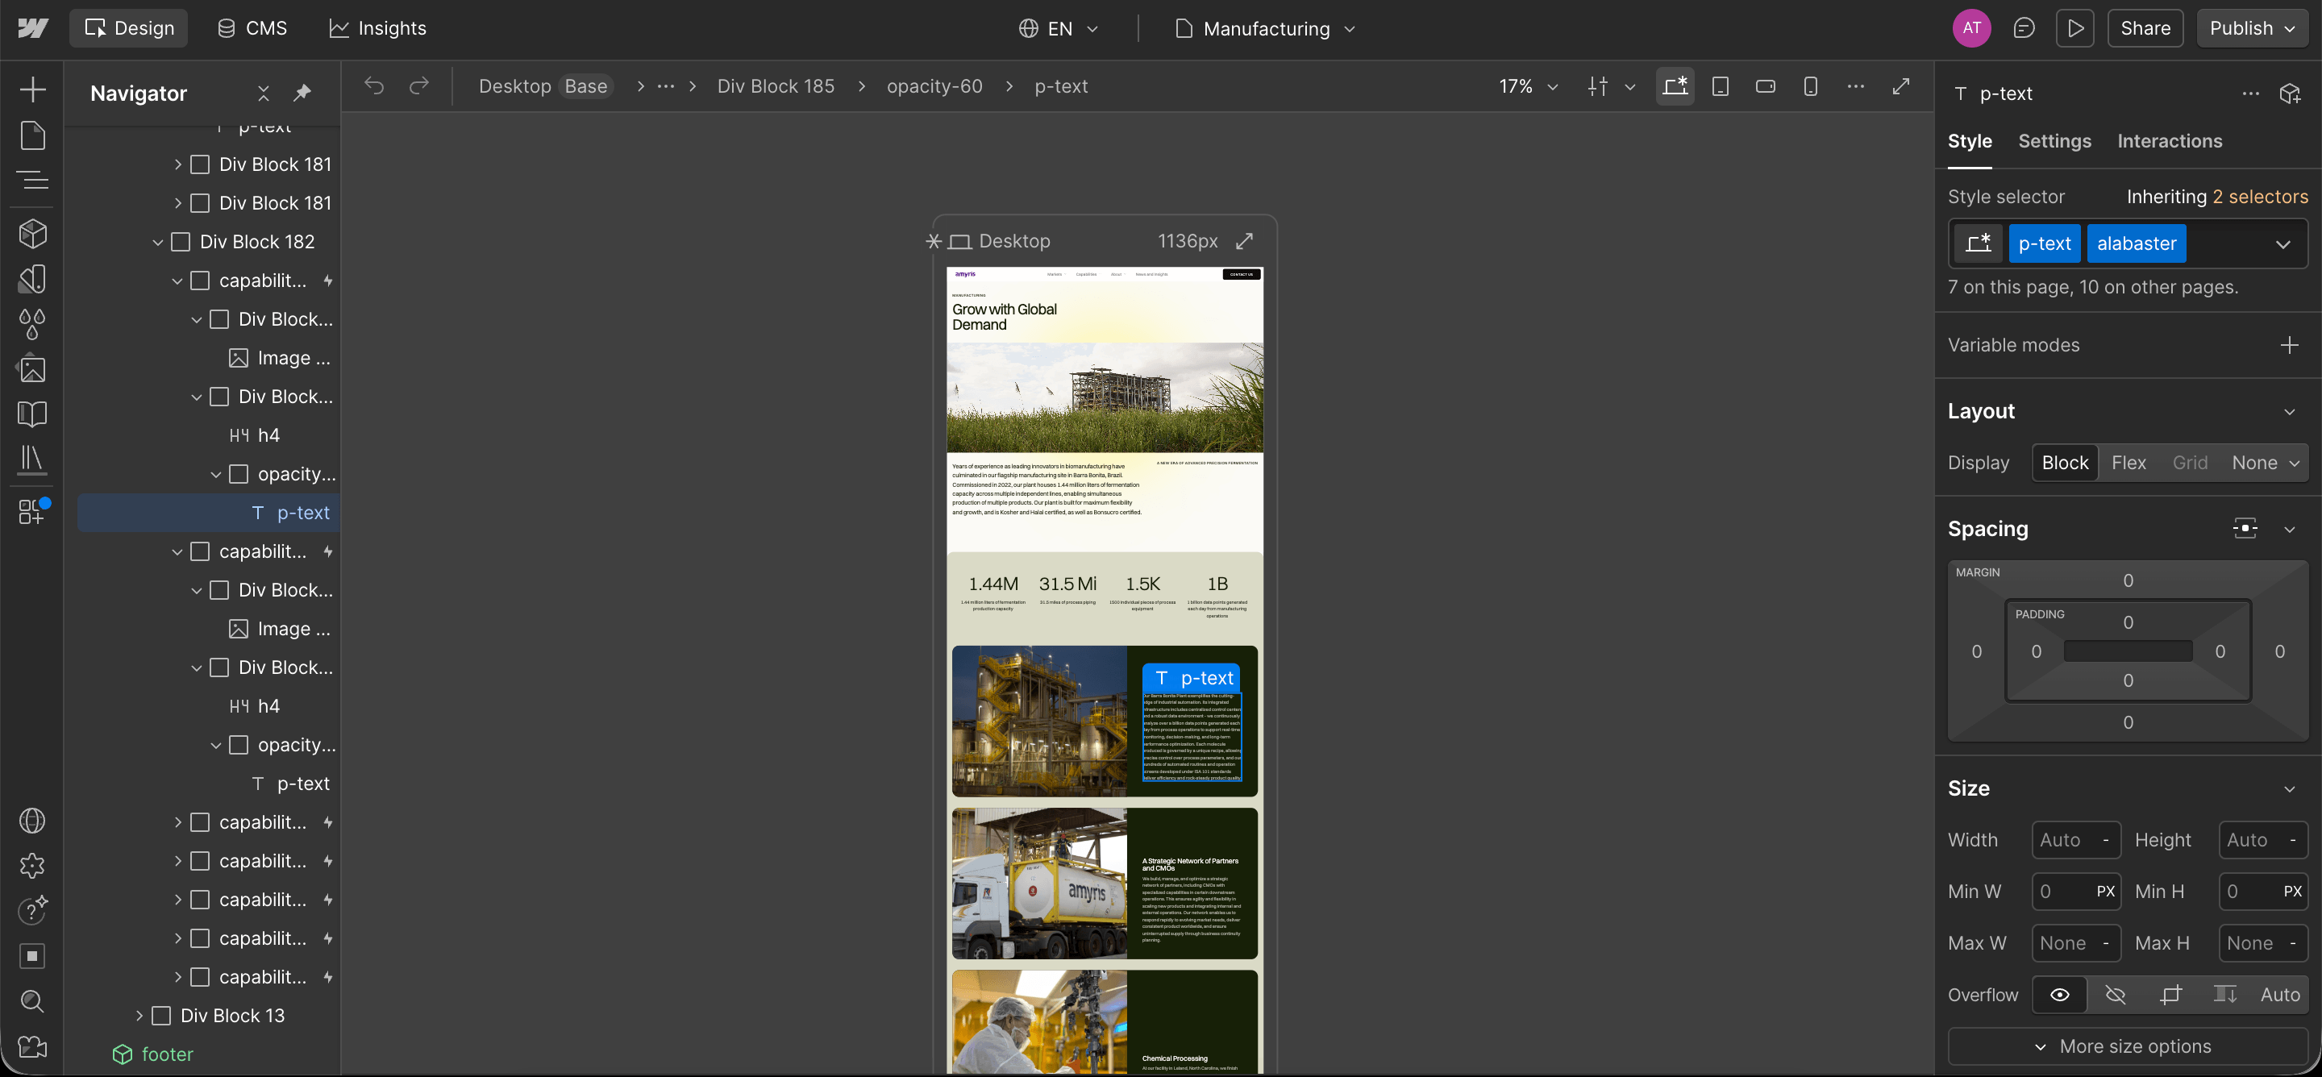Undo the last action

pyautogui.click(x=374, y=85)
